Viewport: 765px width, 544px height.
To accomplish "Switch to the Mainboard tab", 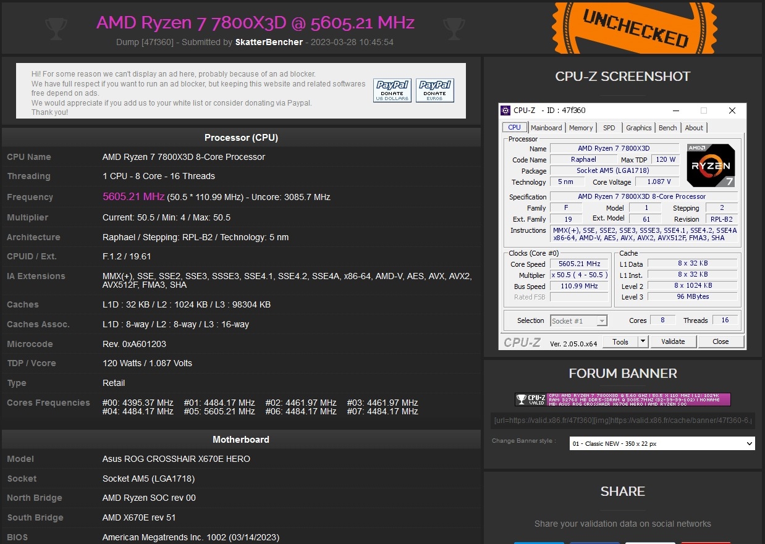I will point(546,128).
